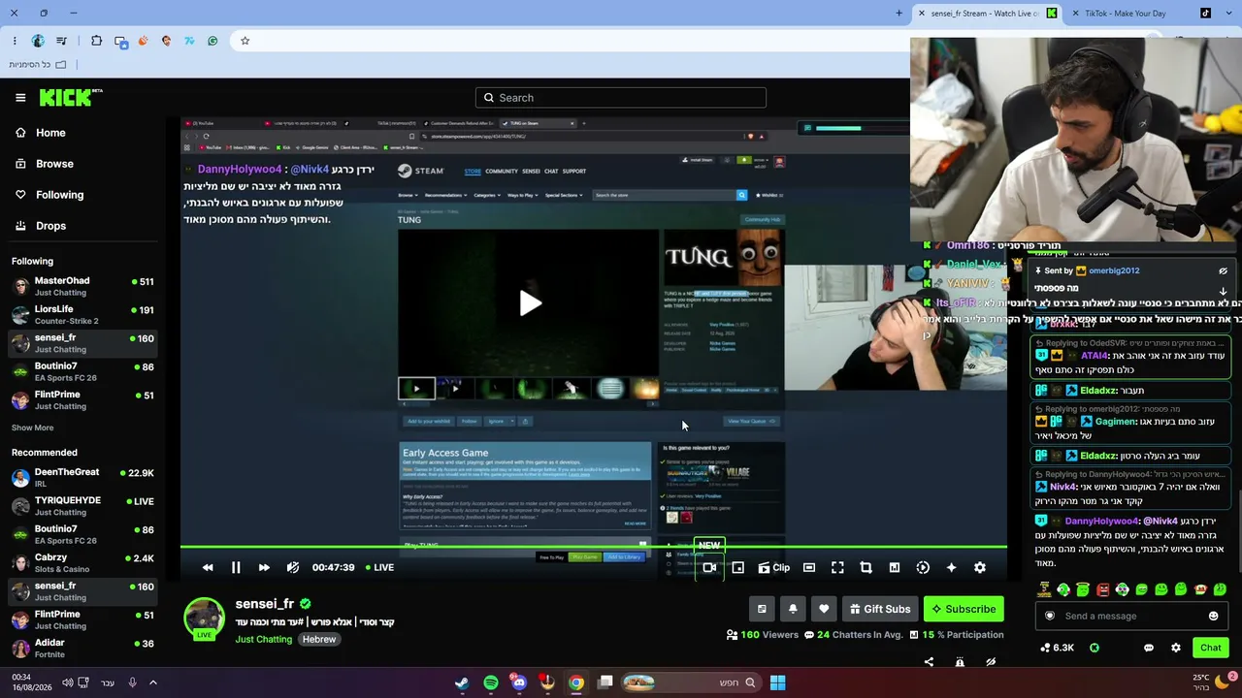Click the share icon below the viewer stats
This screenshot has width=1242, height=698.
coord(929,662)
